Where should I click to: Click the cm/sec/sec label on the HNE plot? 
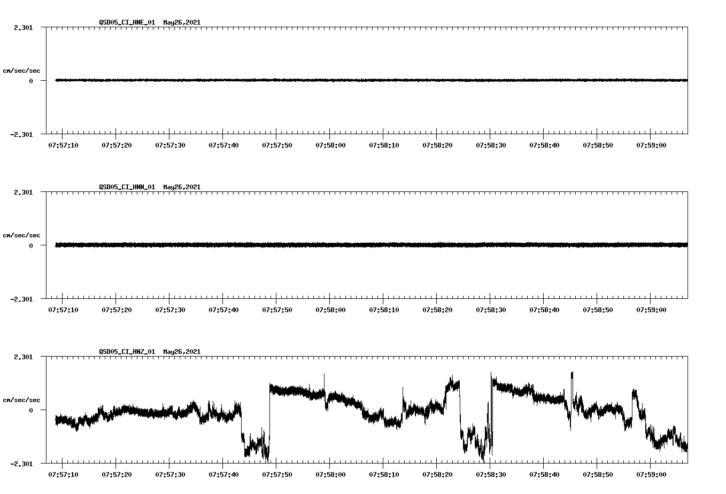[x=22, y=70]
